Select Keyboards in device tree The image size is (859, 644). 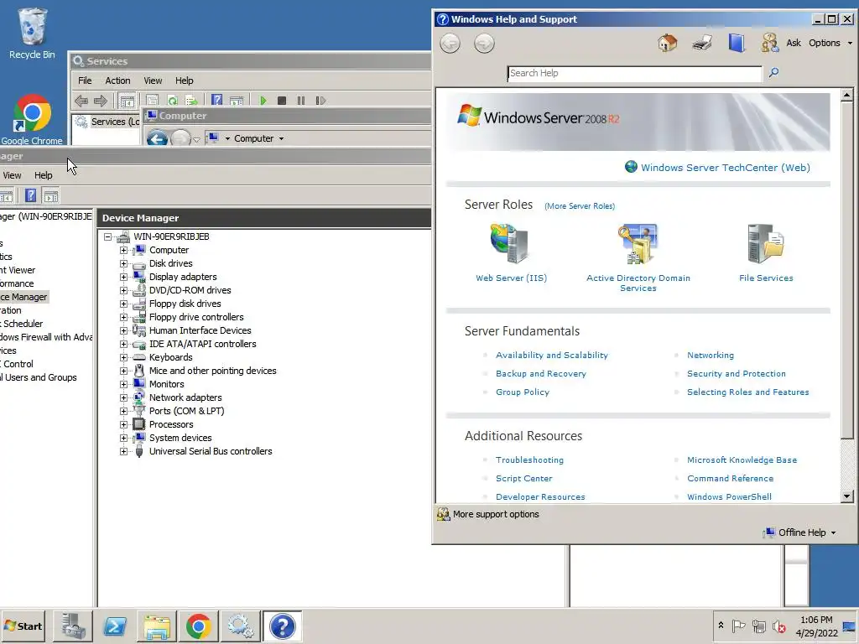point(171,357)
